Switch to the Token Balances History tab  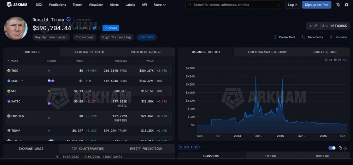pos(267,52)
